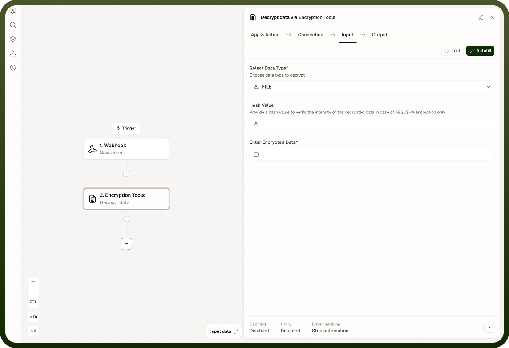This screenshot has height=348, width=509.
Task: Toggle the ID display button
Action: (33, 317)
